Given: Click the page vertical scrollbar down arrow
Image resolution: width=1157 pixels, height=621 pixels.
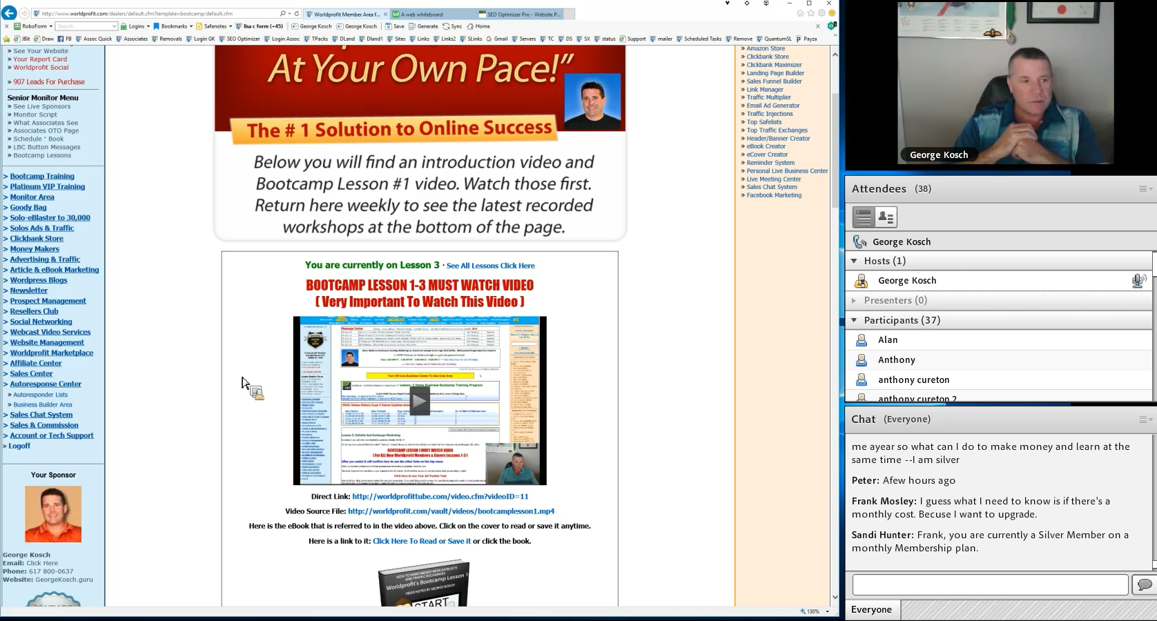Looking at the screenshot, I should [835, 597].
